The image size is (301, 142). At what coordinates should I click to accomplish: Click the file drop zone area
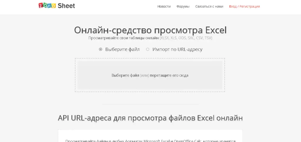tap(150, 75)
